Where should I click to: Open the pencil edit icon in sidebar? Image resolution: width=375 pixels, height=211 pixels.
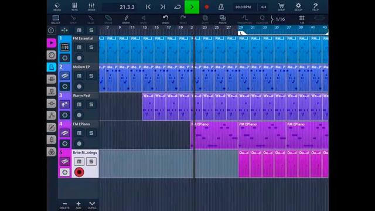[x=52, y=128]
